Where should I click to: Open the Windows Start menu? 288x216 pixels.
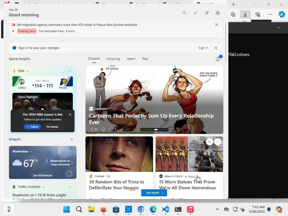click(x=66, y=209)
